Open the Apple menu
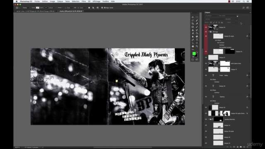 click(17, 1)
